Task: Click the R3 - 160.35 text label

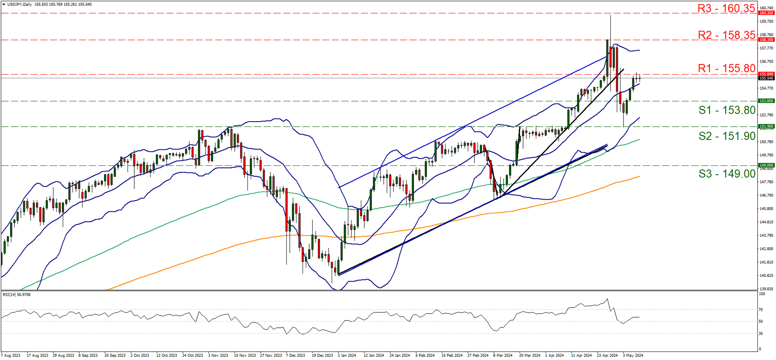Action: tap(726, 9)
